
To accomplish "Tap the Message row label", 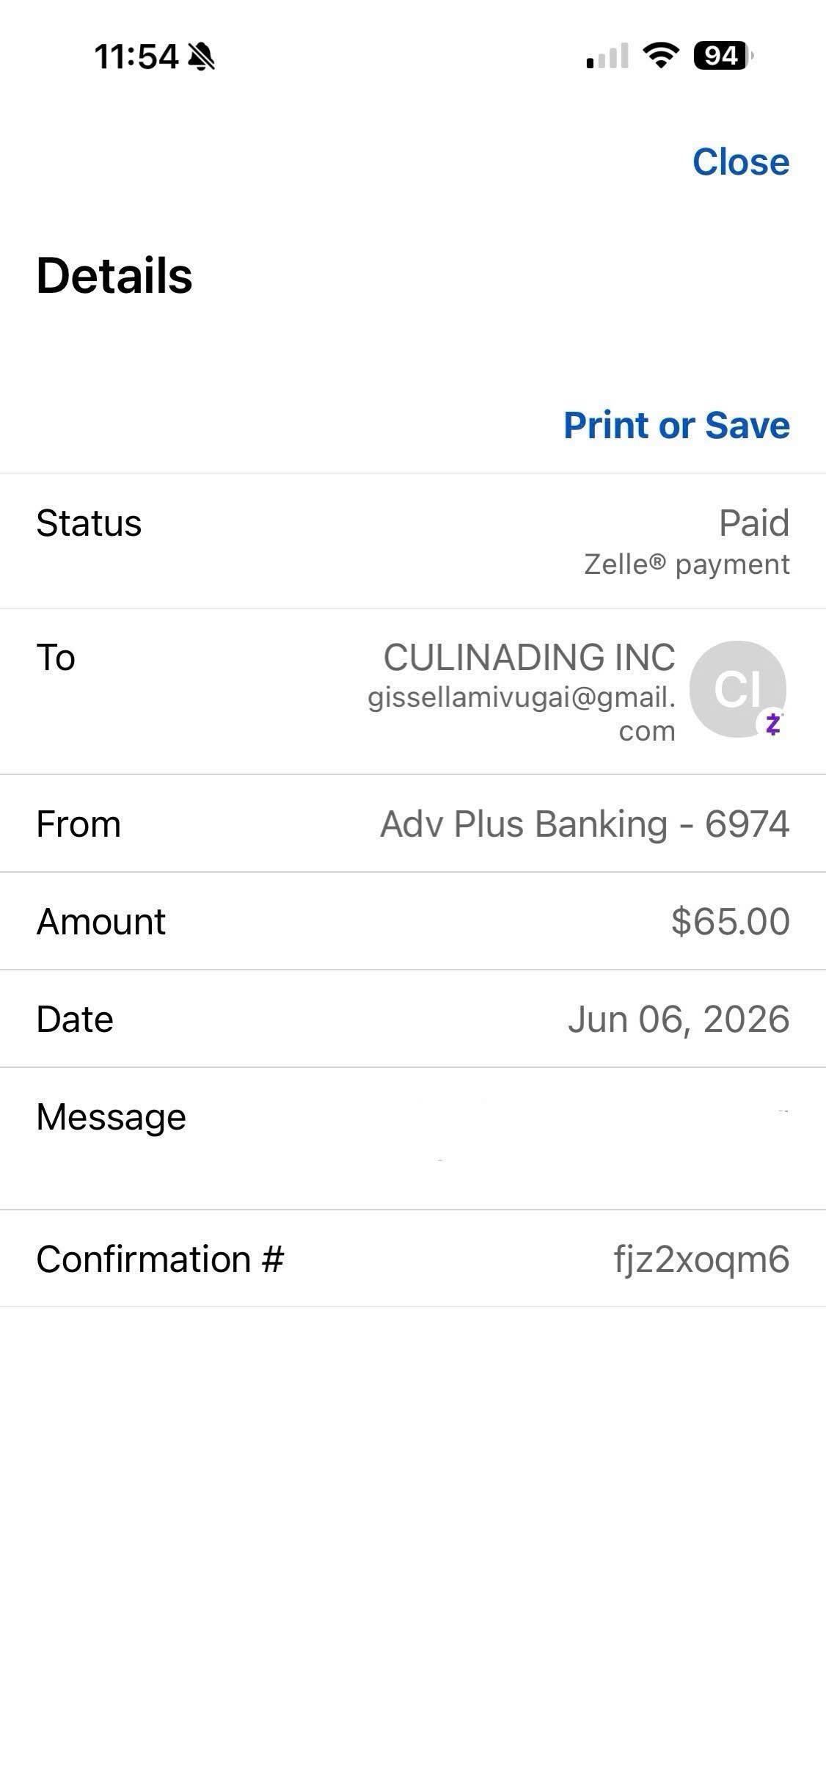I will pos(111,1117).
